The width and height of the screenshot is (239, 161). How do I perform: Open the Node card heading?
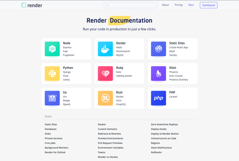[67, 43]
